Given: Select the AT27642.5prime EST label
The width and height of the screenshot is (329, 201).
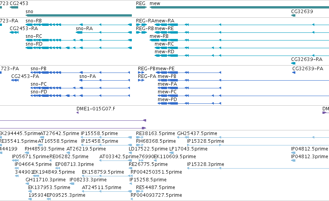Looking at the screenshot, I should click(x=60, y=133).
